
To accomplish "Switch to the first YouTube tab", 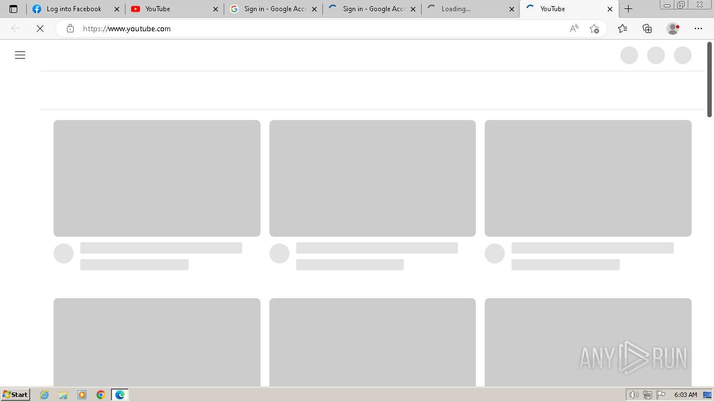I will [175, 9].
